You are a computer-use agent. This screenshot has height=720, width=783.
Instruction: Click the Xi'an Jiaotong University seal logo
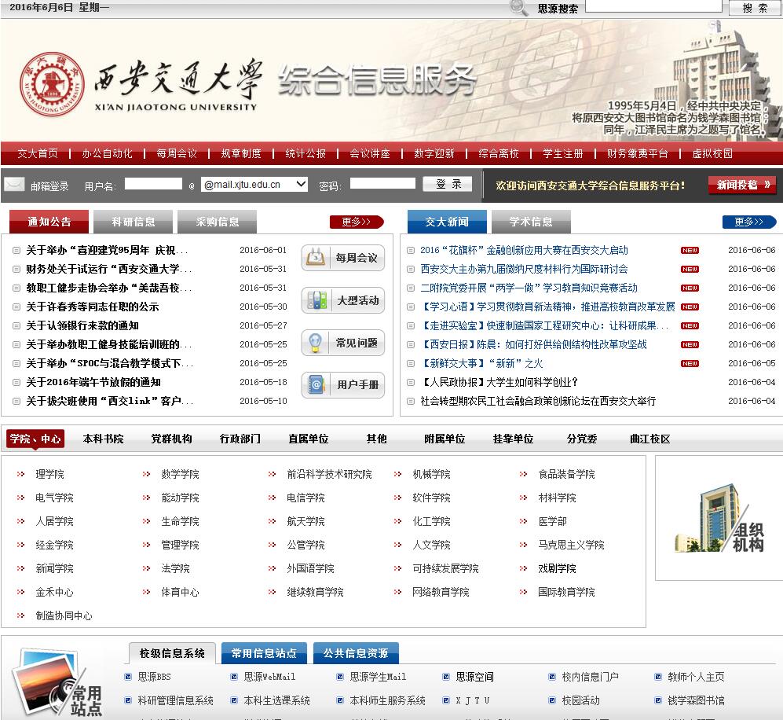pos(52,84)
